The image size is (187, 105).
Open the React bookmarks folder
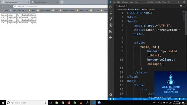tap(32, 10)
